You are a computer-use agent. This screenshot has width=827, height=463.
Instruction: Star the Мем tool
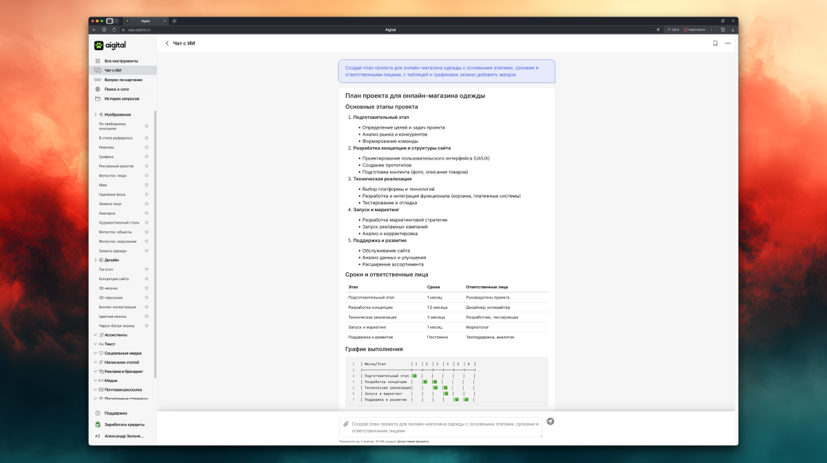146,185
